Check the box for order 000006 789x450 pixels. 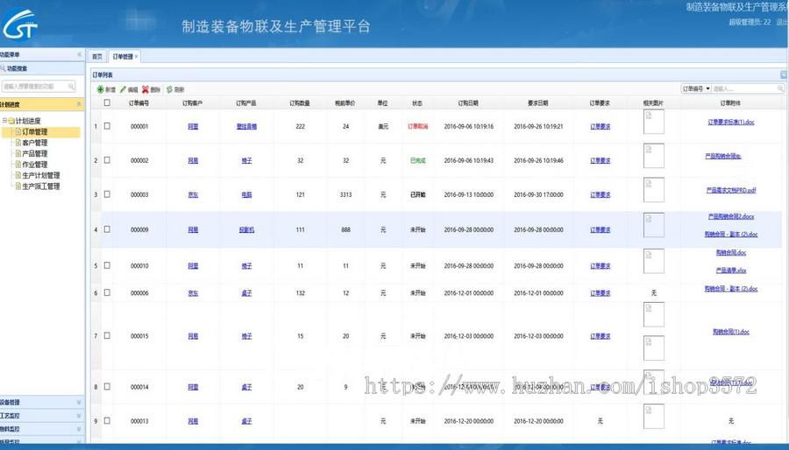107,292
